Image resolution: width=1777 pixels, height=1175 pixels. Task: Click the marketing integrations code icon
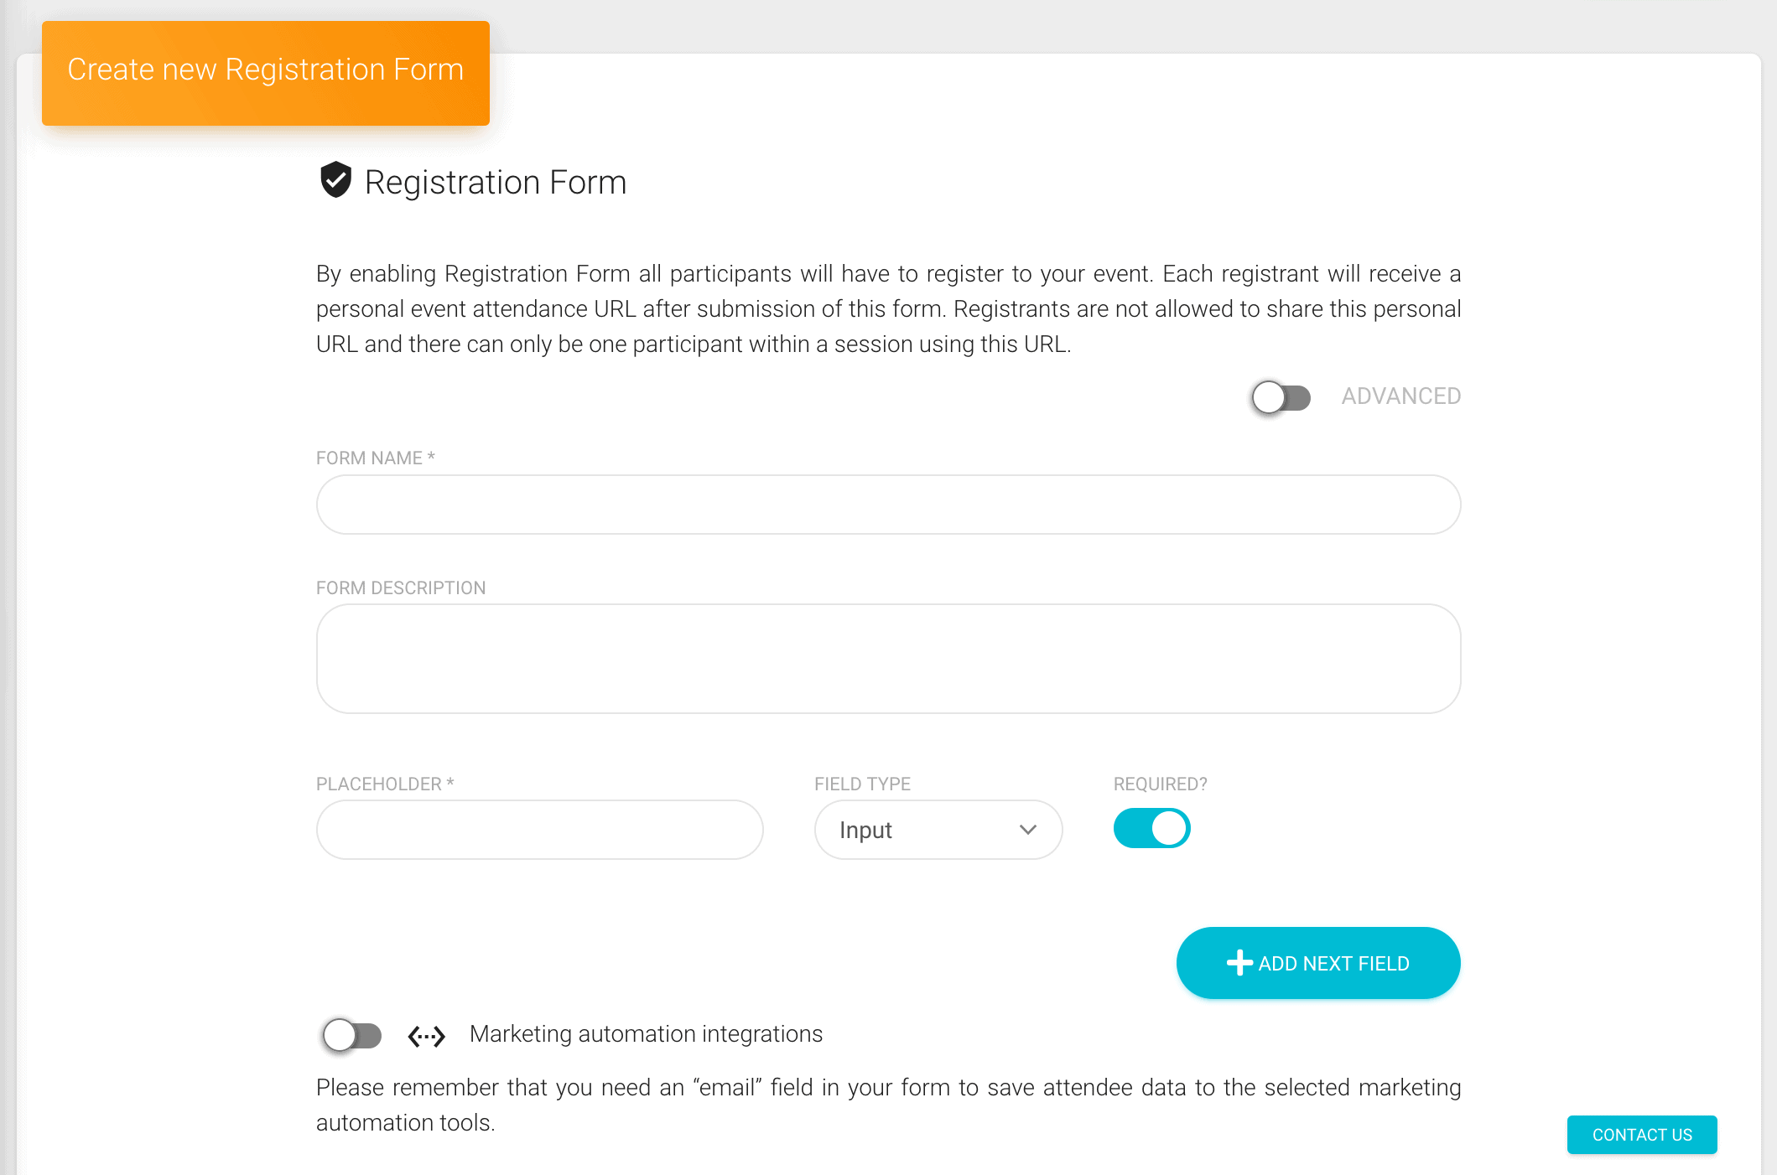(x=427, y=1036)
